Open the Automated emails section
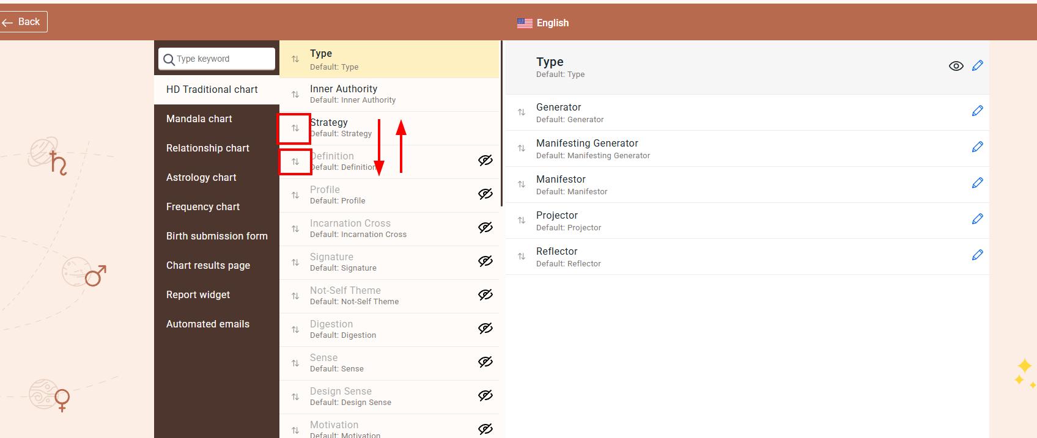1037x438 pixels. point(208,324)
